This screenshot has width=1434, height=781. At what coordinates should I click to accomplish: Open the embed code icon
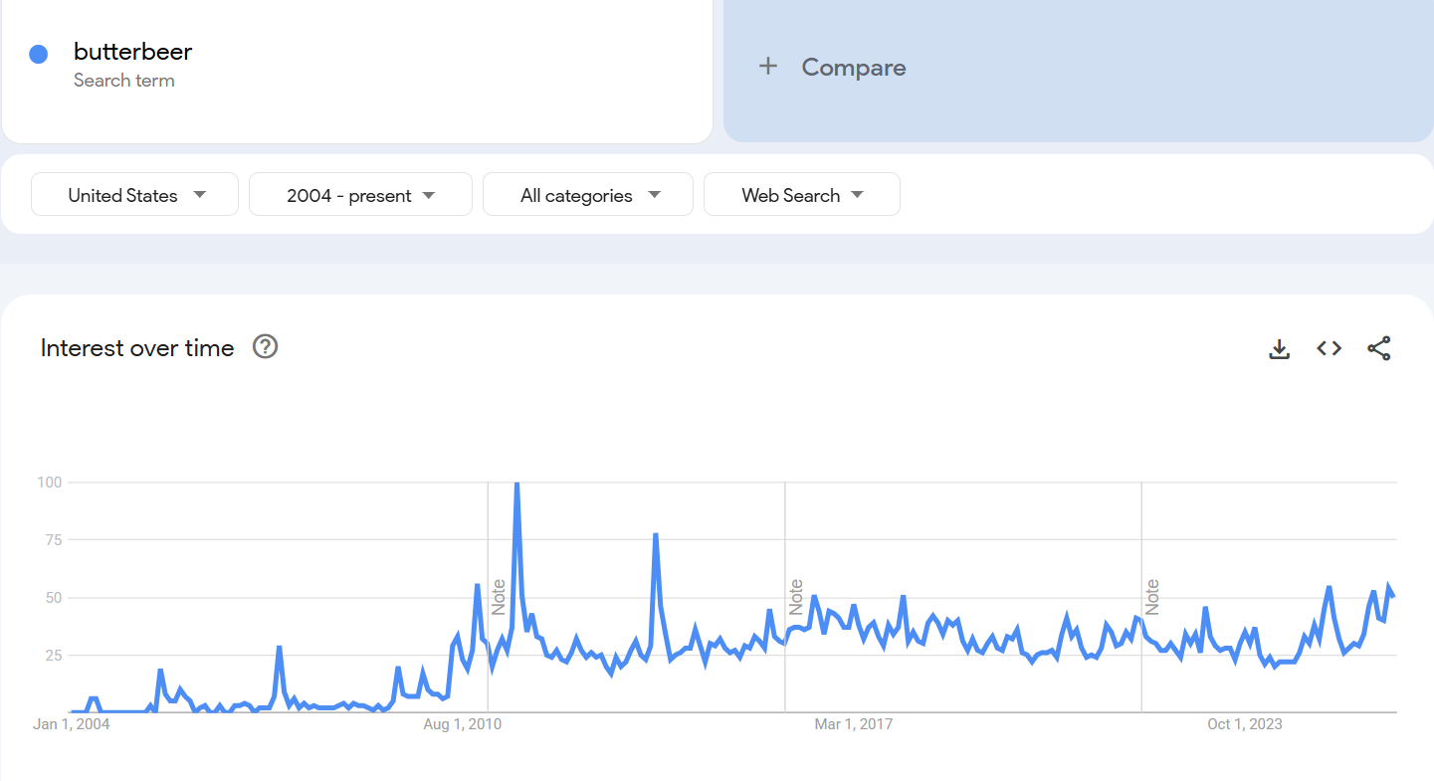click(1330, 348)
